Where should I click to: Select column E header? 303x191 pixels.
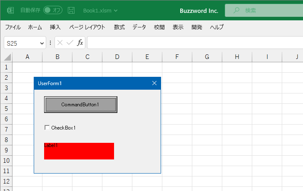147,57
